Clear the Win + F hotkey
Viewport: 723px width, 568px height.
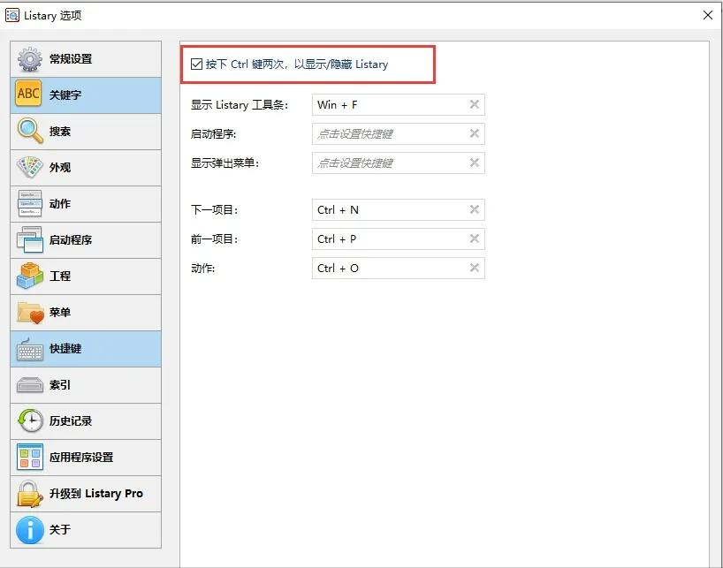pos(476,104)
